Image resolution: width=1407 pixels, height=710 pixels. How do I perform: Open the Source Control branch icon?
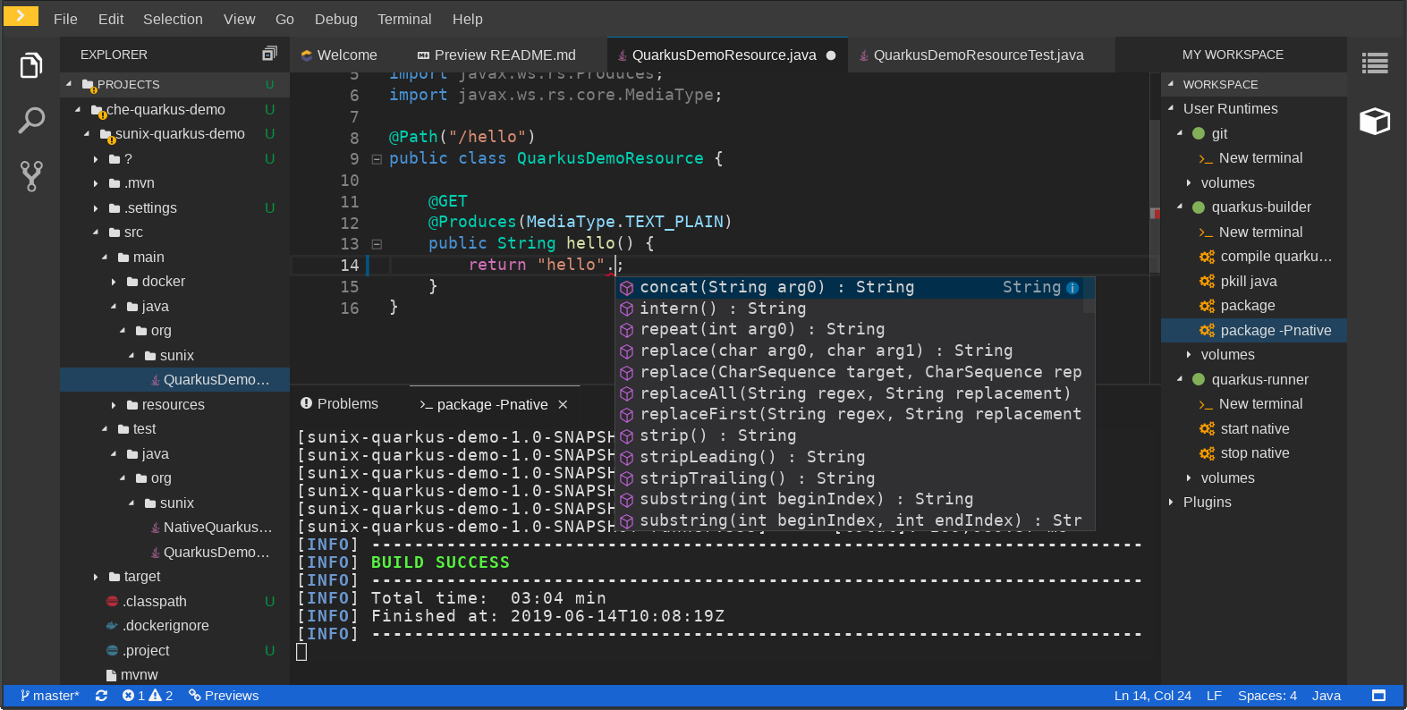pos(31,176)
